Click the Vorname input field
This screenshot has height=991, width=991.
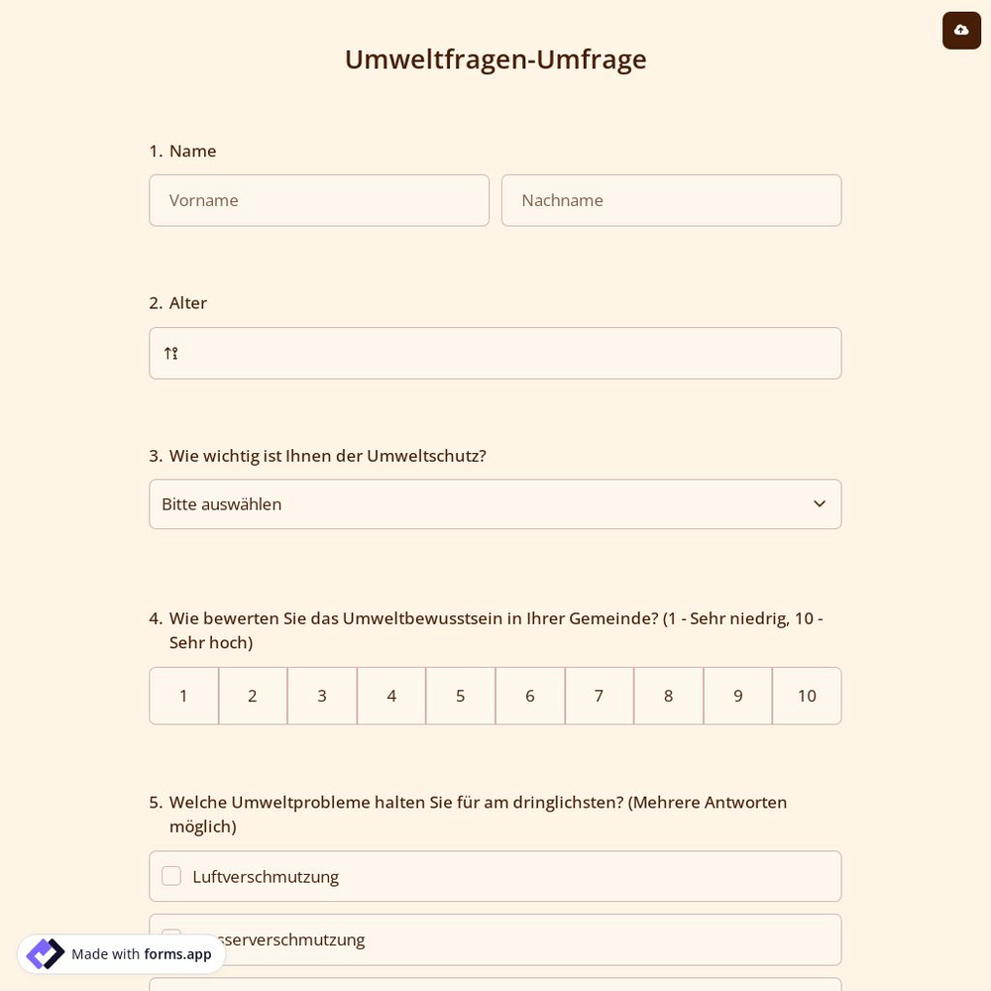(x=319, y=200)
